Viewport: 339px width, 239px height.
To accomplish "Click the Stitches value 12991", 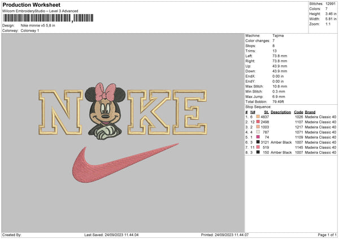I will coord(331,4).
